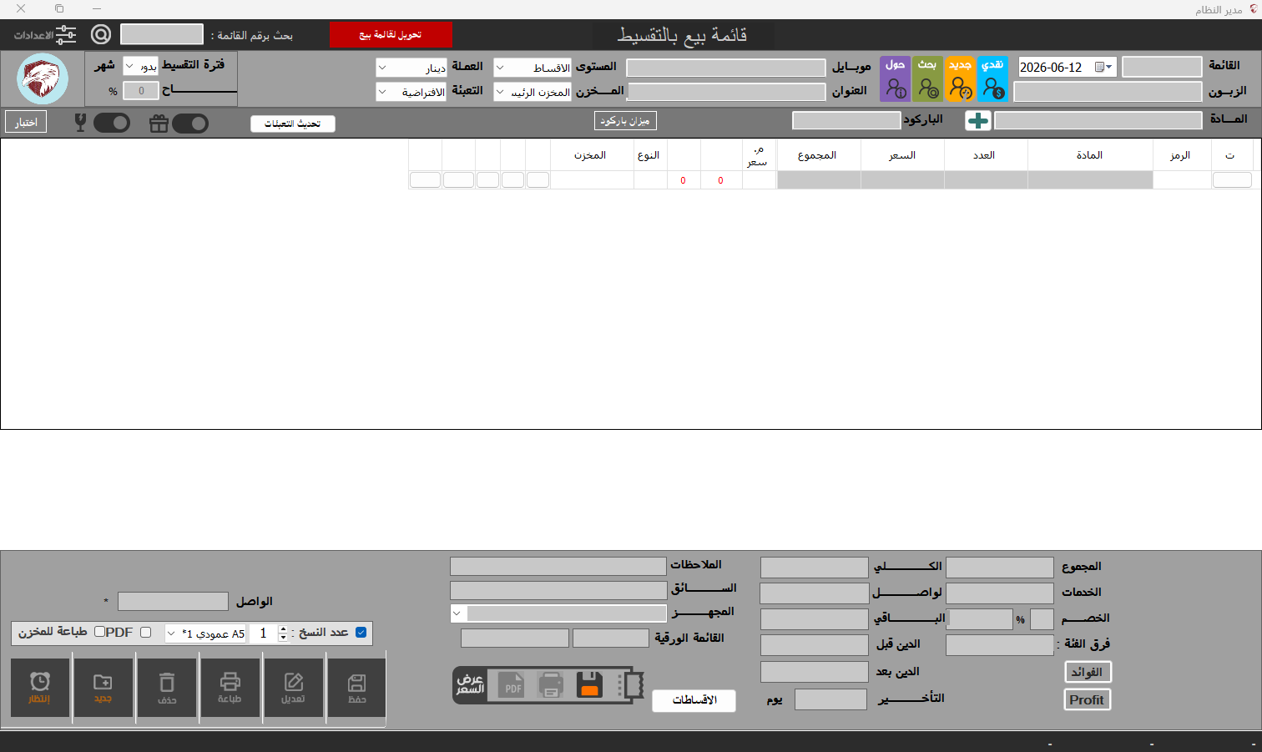The width and height of the screenshot is (1262, 752).
Task: Click the red تحويل لقائمة بيع button
Action: click(391, 35)
